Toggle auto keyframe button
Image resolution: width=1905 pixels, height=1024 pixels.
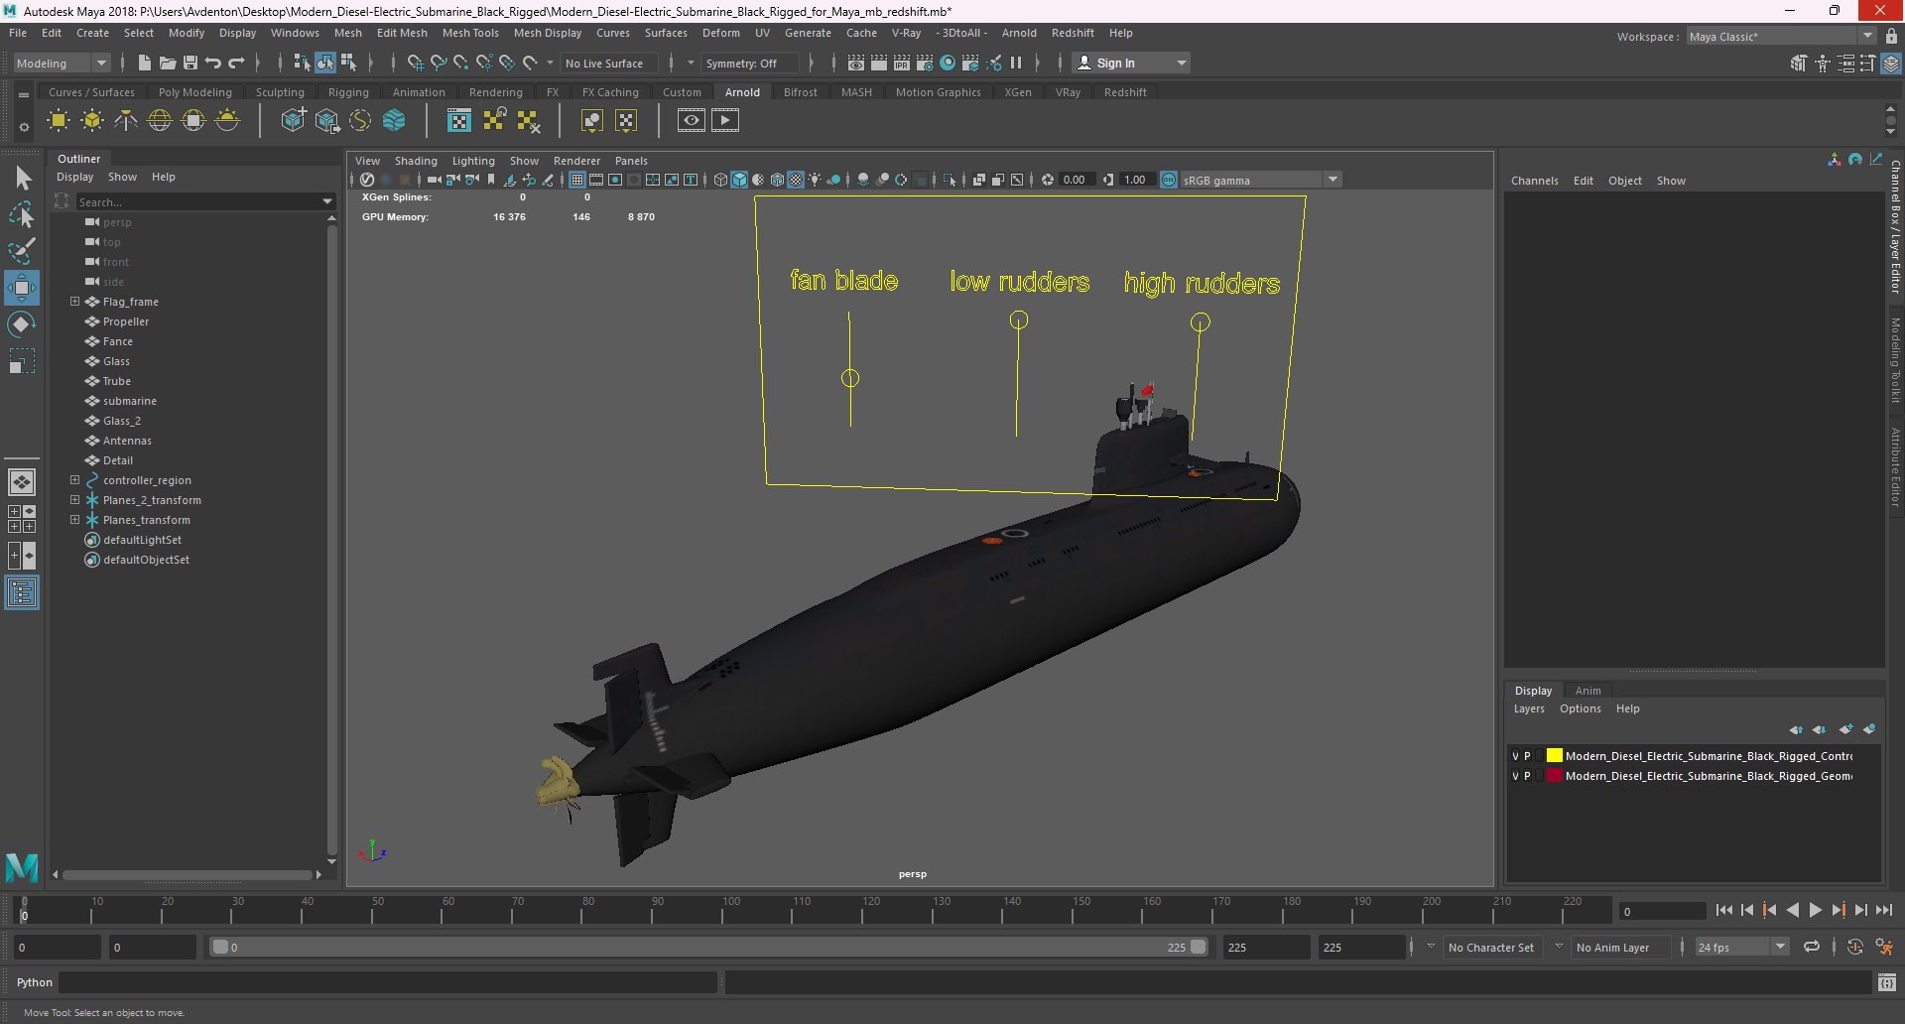click(1854, 947)
